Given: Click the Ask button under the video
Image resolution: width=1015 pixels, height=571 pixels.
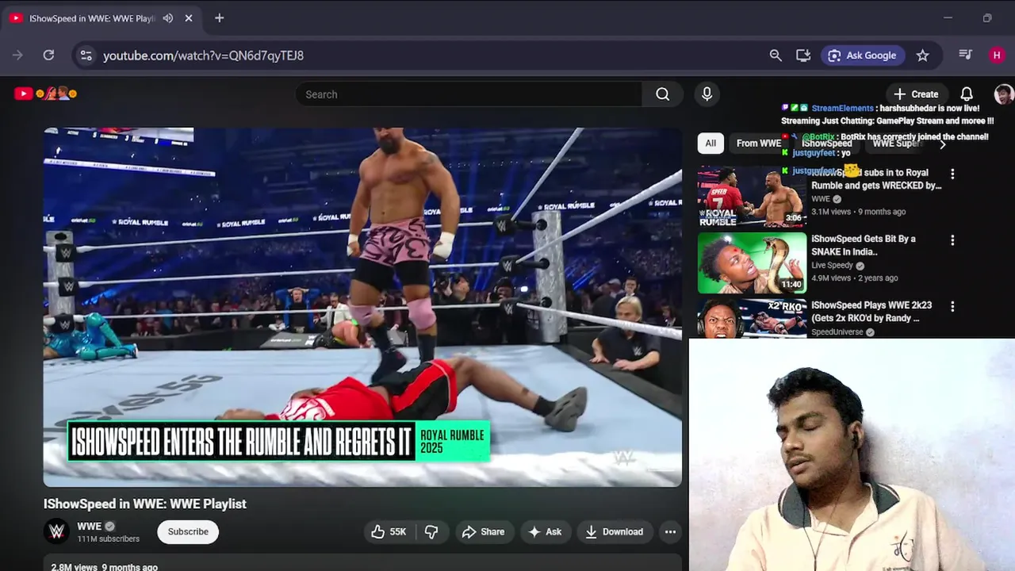Looking at the screenshot, I should coord(545,531).
